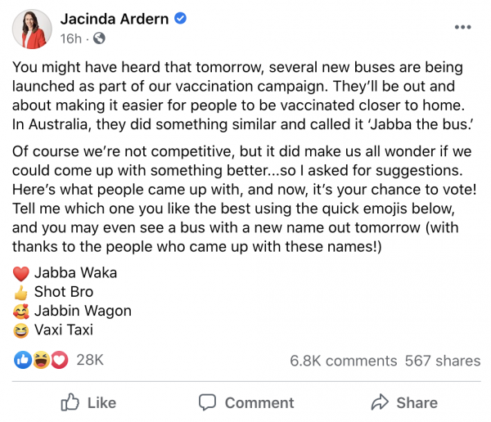This screenshot has height=422, width=491.
Task: View the 6.8K comments
Action: click(344, 361)
